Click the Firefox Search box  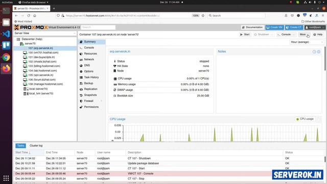click(237, 16)
